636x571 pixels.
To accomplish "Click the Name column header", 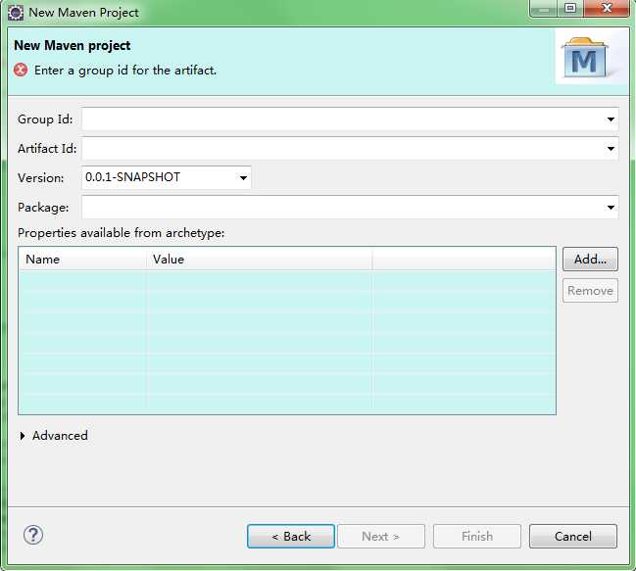I will (x=82, y=259).
